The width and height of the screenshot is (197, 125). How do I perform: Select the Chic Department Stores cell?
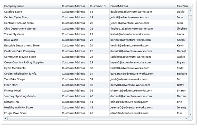pyautogui.click(x=32, y=29)
